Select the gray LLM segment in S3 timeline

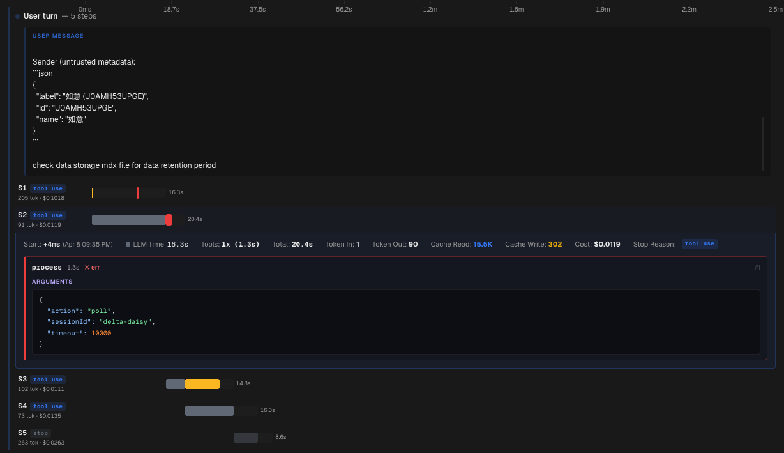pyautogui.click(x=176, y=384)
